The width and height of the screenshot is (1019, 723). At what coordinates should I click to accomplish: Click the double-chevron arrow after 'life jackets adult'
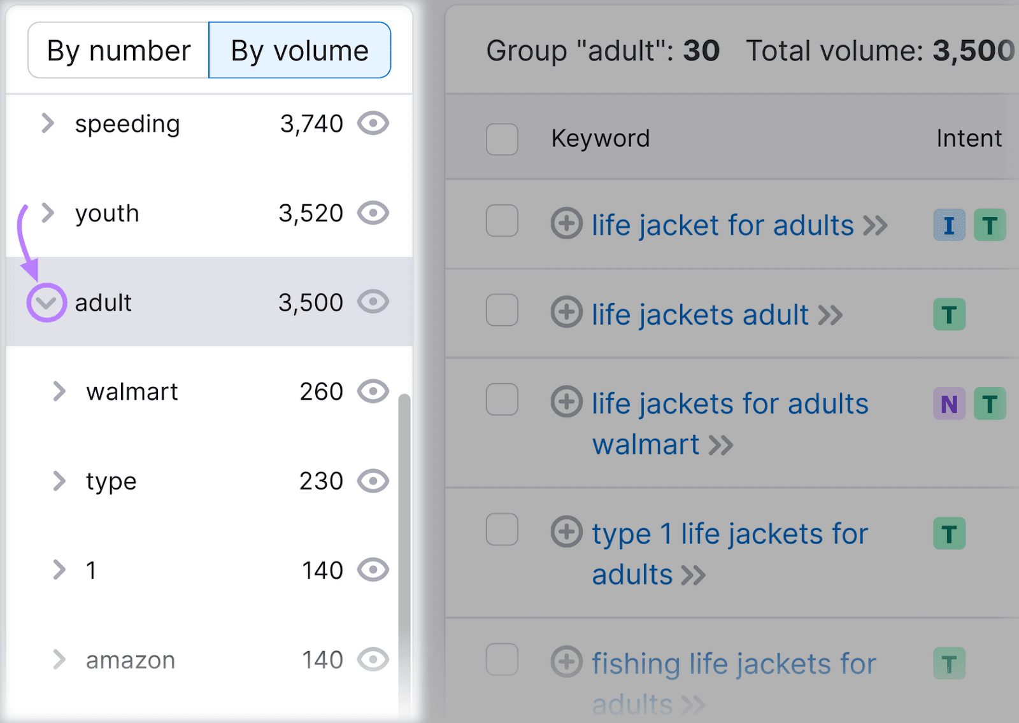point(832,314)
